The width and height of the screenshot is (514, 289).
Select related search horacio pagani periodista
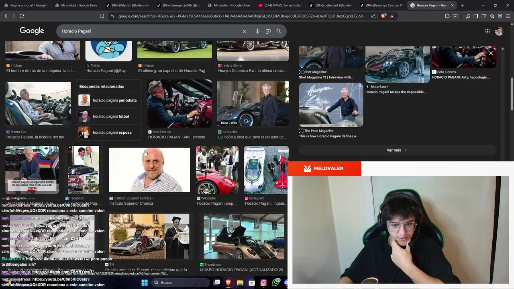click(x=108, y=100)
